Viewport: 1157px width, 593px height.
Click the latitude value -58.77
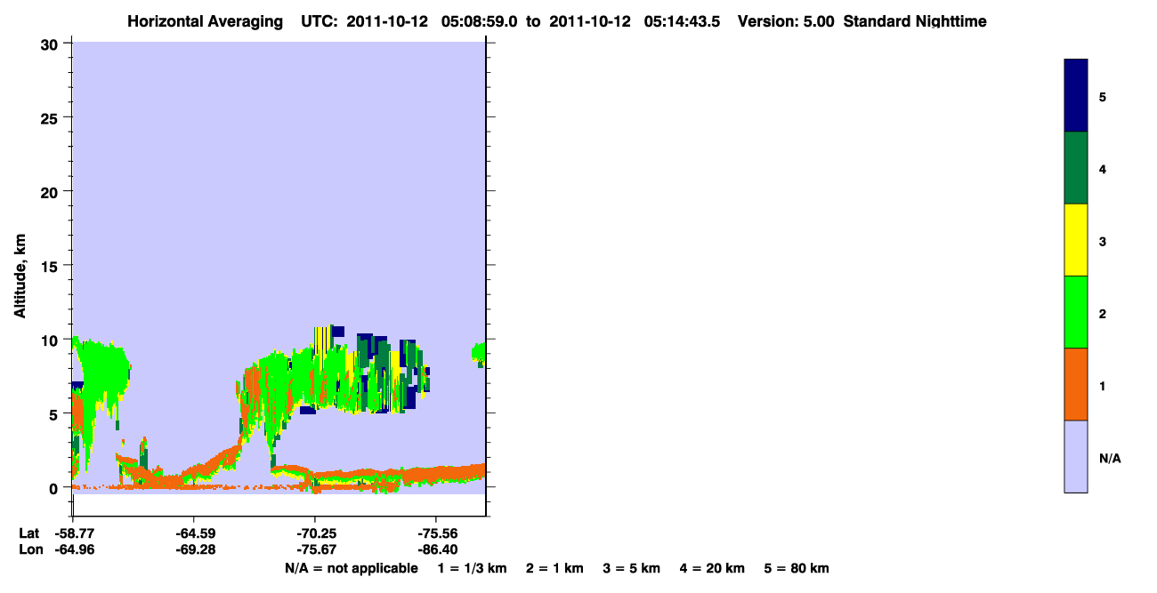click(74, 533)
